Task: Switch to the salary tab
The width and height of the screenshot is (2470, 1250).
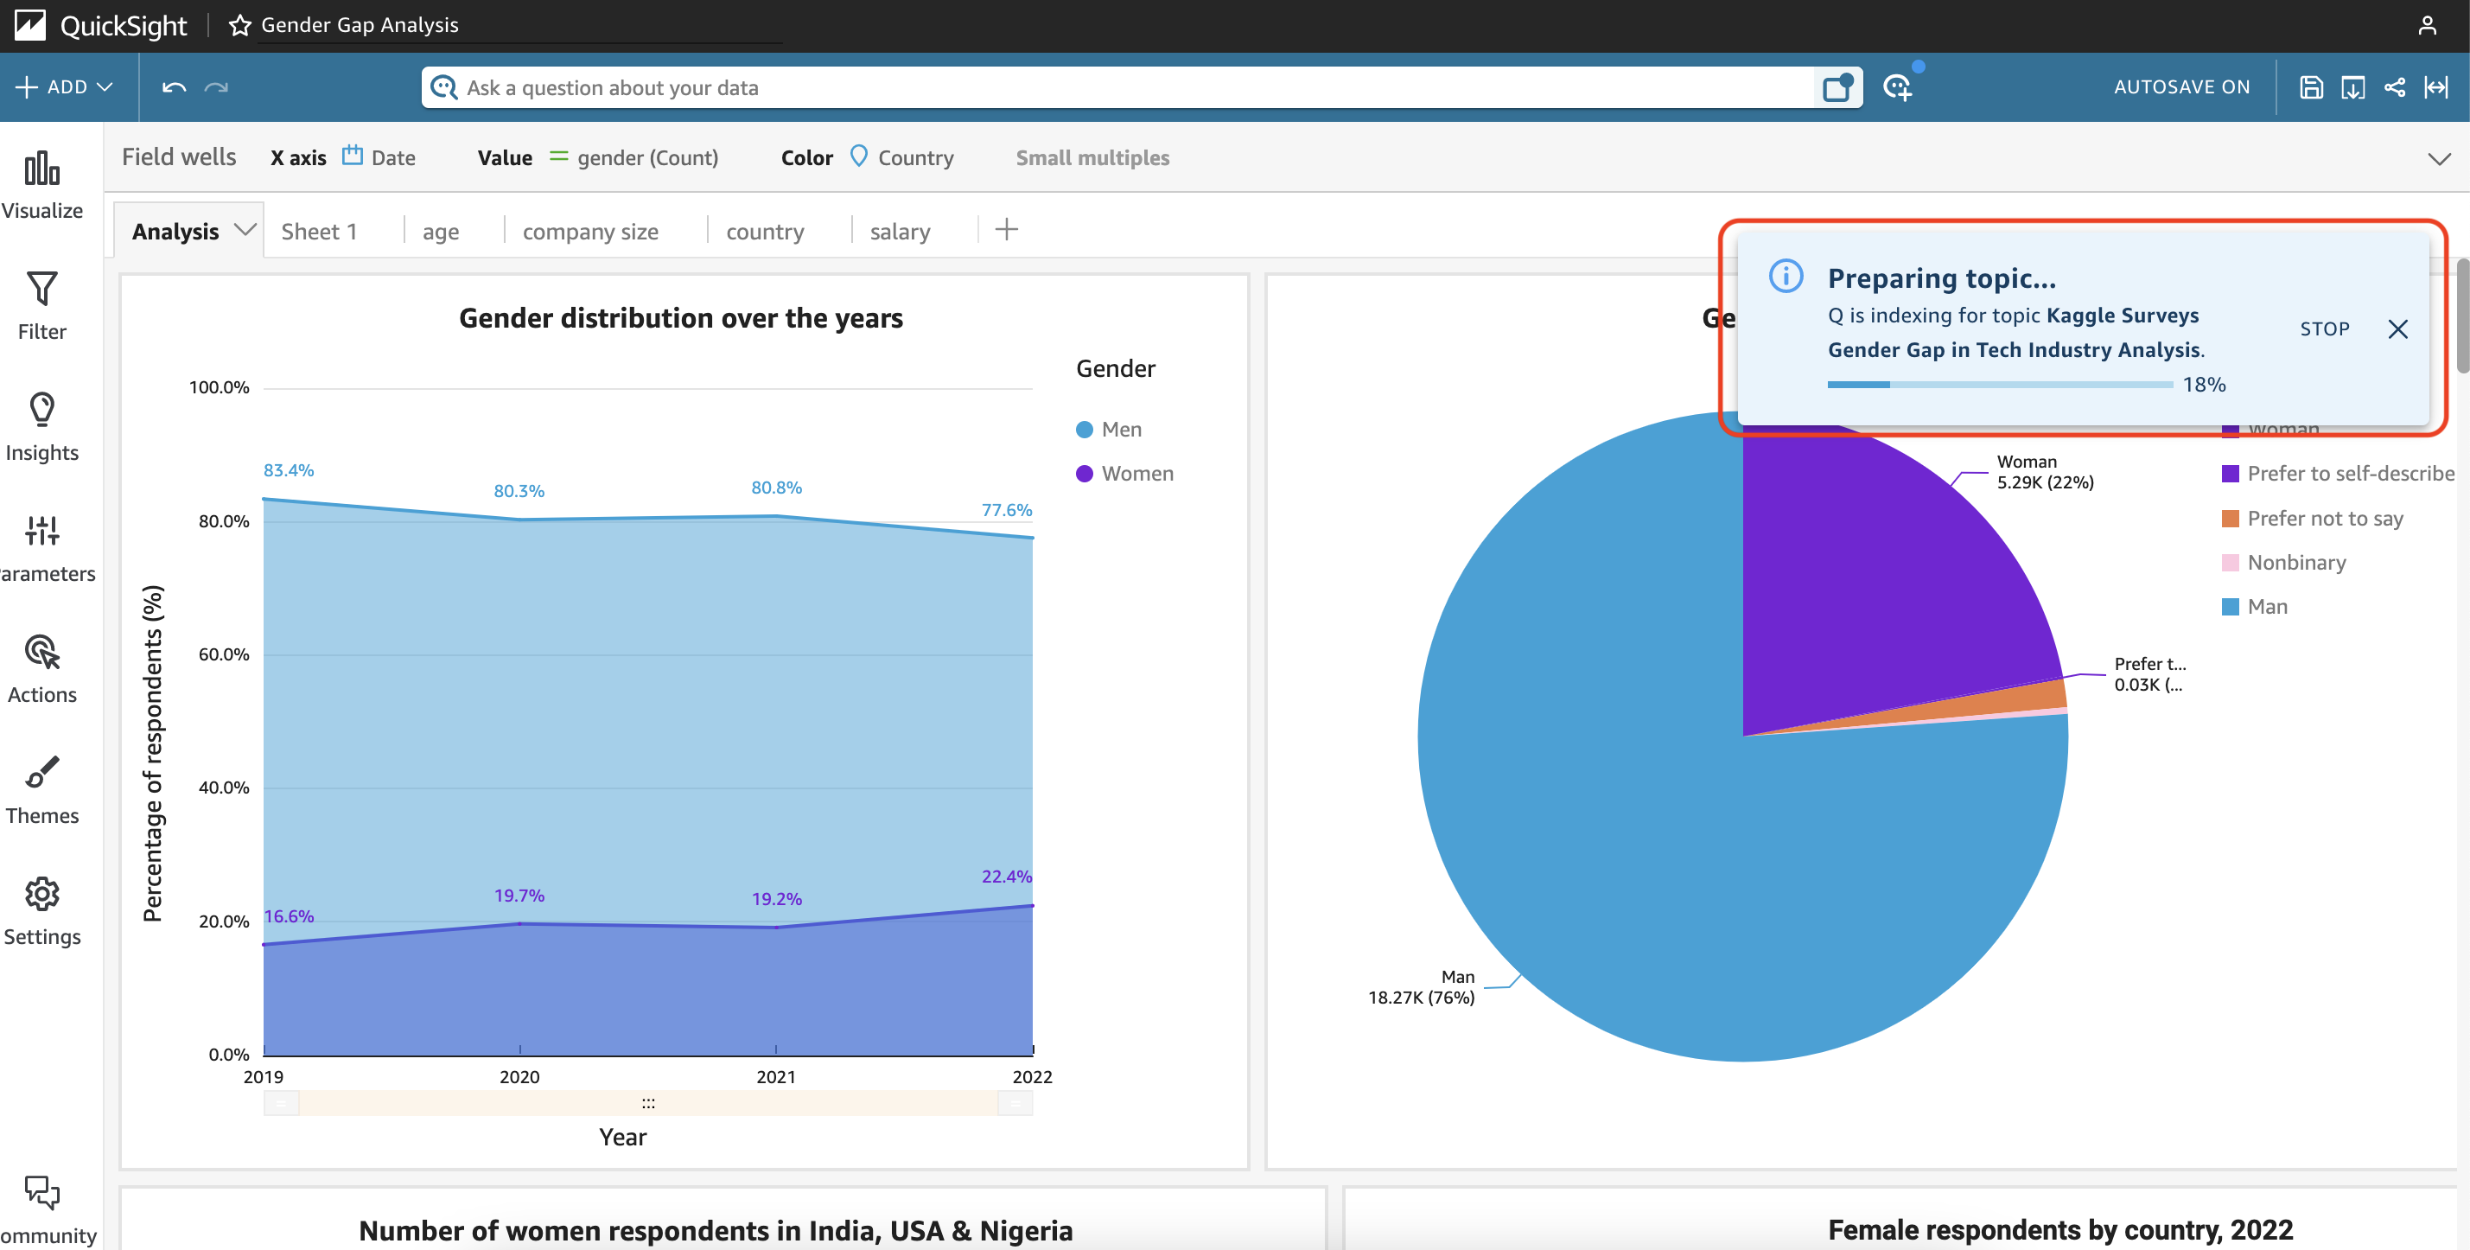Action: [900, 231]
